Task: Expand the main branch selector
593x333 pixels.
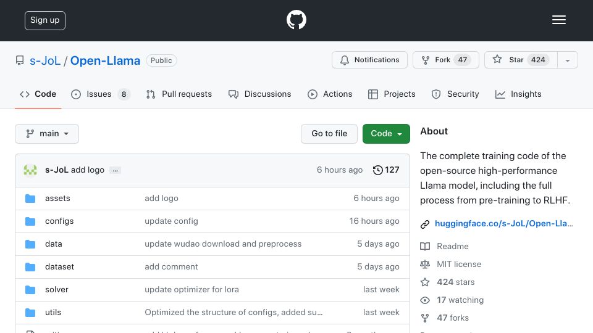Action: (47, 134)
